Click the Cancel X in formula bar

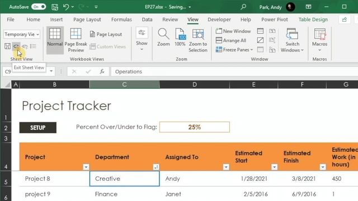click(x=74, y=71)
